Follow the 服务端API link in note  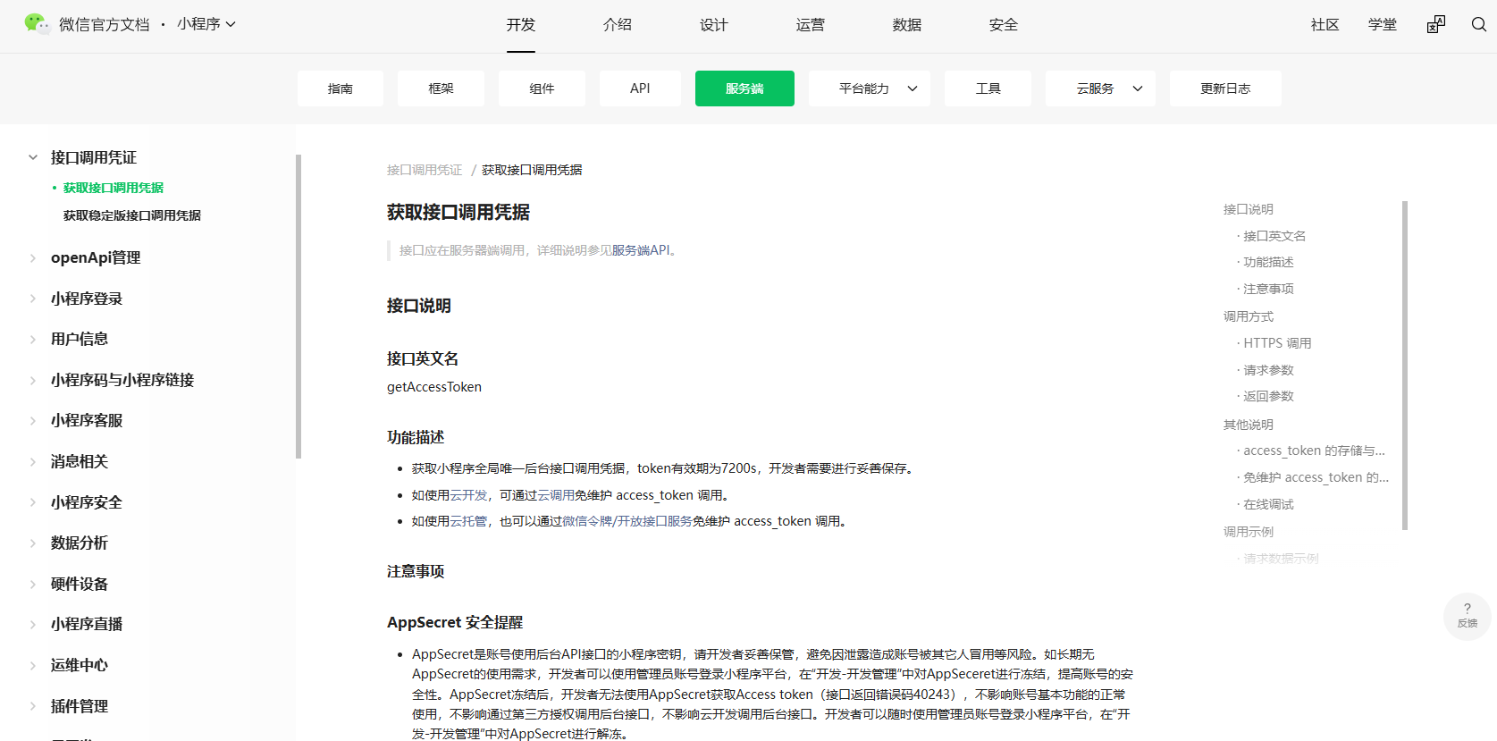[x=641, y=250]
